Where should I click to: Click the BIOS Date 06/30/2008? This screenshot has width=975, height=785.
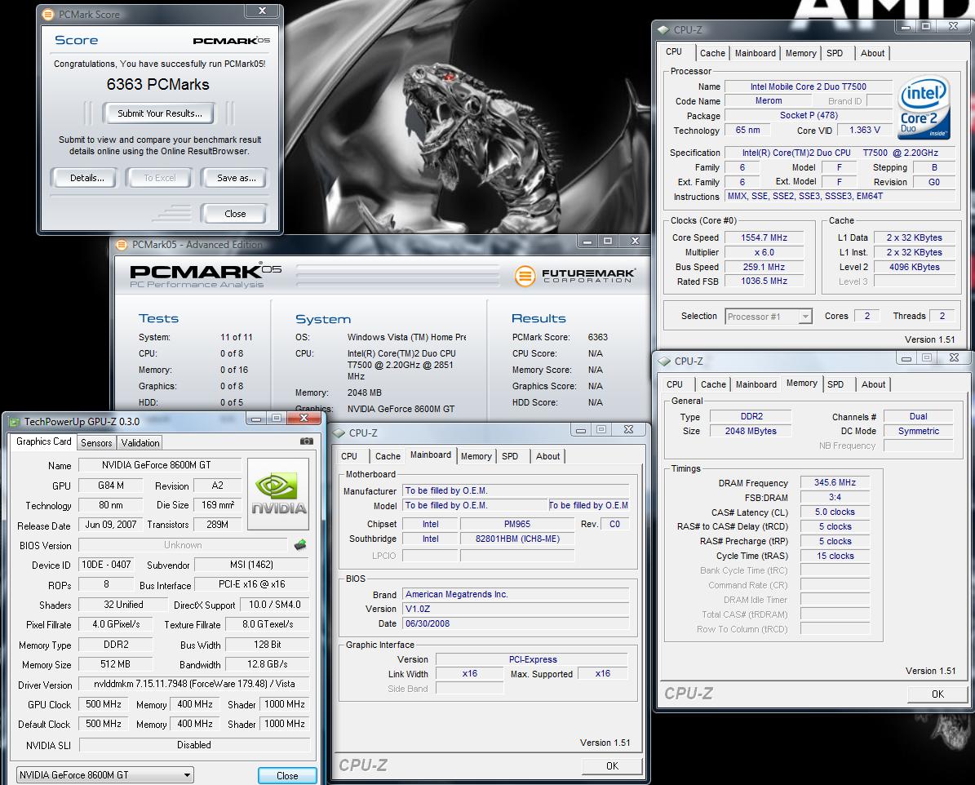tap(516, 623)
